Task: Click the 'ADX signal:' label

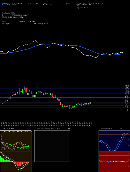Action: pyautogui.click(x=6, y=23)
